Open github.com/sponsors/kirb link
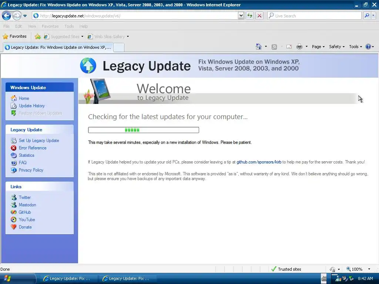Viewport: 379px width, 284px height. [259, 162]
